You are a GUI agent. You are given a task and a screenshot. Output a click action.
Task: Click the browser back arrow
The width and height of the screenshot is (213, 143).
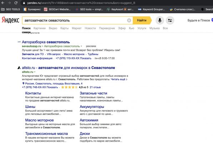tap(3, 3)
